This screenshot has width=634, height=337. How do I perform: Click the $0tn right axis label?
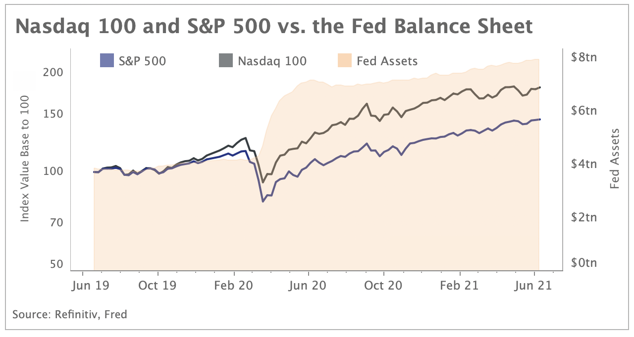[x=584, y=263]
